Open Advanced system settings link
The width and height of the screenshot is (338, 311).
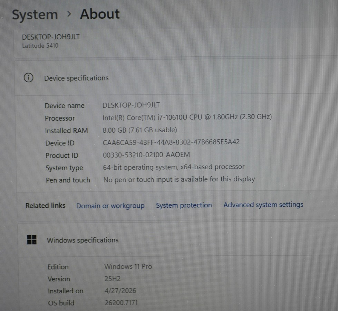coord(263,205)
